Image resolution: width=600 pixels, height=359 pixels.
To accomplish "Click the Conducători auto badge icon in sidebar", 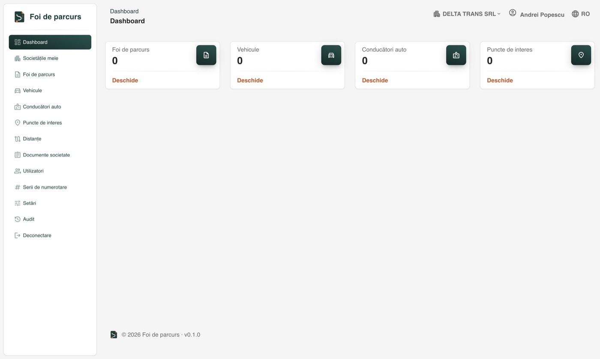I will click(x=18, y=107).
